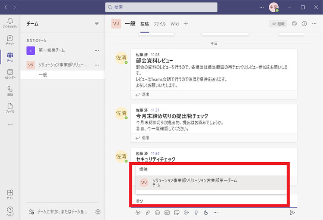This screenshot has width=323, height=220.
Task: Open more options for 第一営業チーム
Action: pyautogui.click(x=96, y=50)
